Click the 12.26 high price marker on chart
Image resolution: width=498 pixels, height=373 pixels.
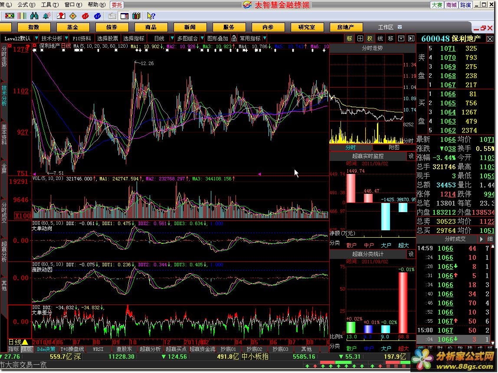point(144,63)
